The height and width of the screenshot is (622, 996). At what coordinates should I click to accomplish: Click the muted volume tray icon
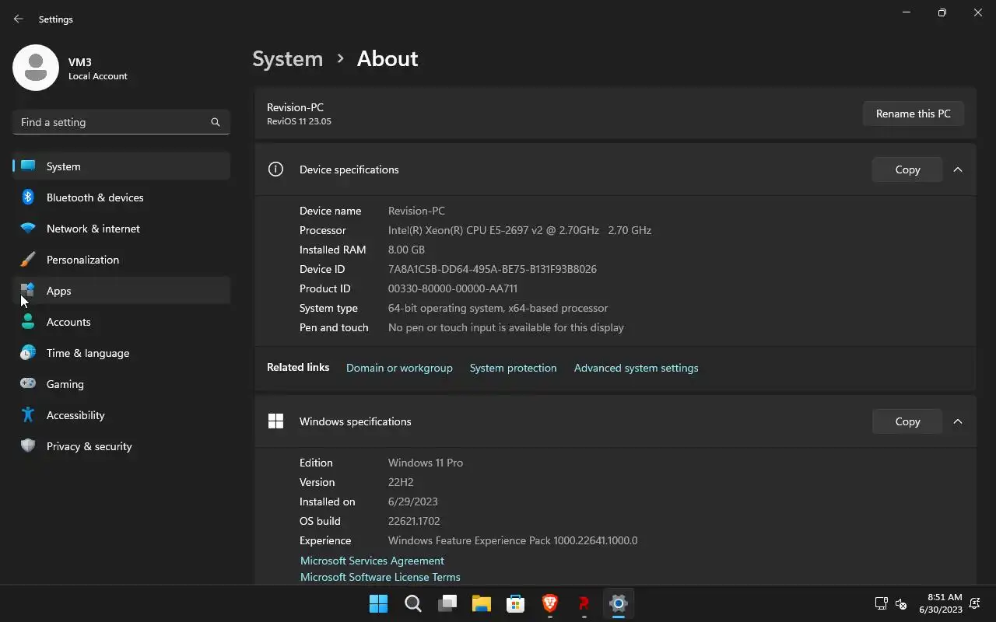pyautogui.click(x=902, y=603)
